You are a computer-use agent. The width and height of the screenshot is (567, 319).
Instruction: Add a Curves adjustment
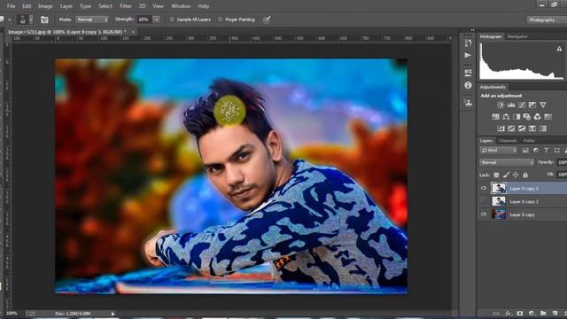tap(522, 105)
